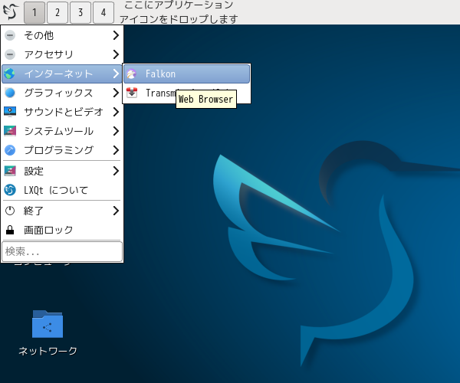Click the プログラミング hammer icon
The height and width of the screenshot is (383, 460).
coord(10,150)
